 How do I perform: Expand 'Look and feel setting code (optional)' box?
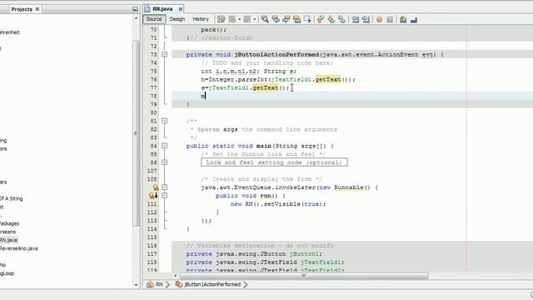point(274,162)
